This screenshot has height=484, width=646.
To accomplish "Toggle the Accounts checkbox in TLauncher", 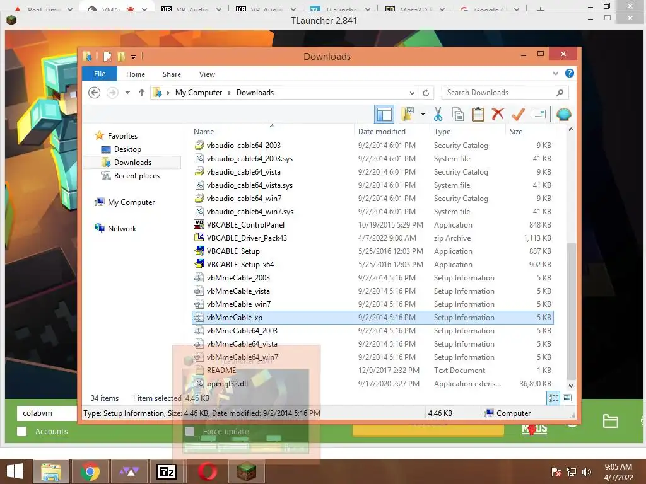I will pos(22,431).
